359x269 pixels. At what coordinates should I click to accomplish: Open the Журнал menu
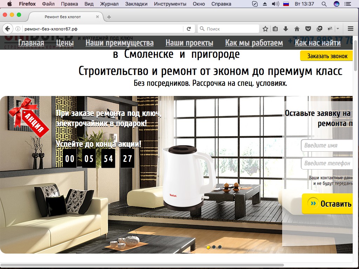[x=109, y=4]
